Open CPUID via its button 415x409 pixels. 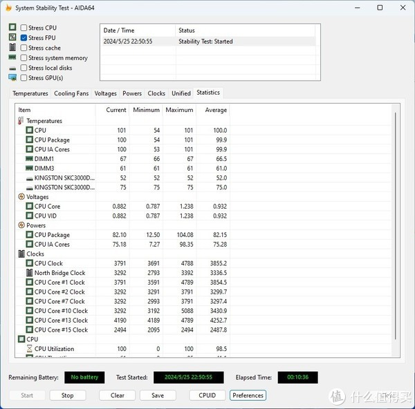[x=207, y=395]
